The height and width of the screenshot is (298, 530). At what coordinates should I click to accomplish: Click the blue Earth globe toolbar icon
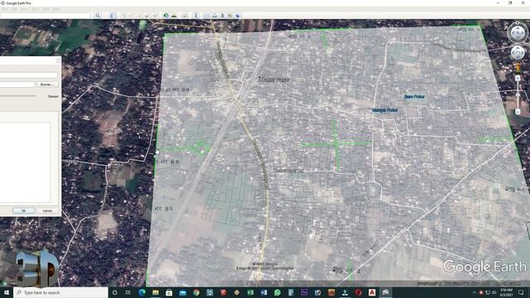pyautogui.click(x=238, y=16)
